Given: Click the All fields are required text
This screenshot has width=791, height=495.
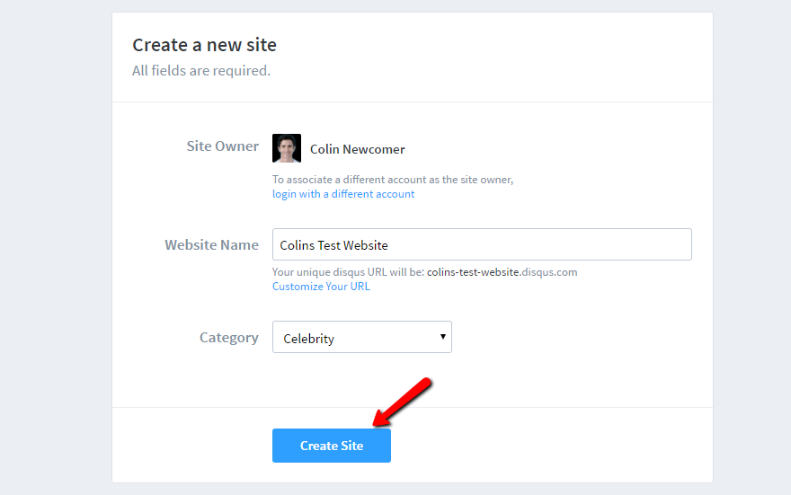Looking at the screenshot, I should click(x=200, y=70).
